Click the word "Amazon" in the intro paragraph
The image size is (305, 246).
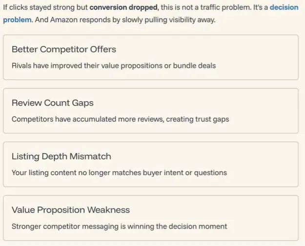pos(65,21)
